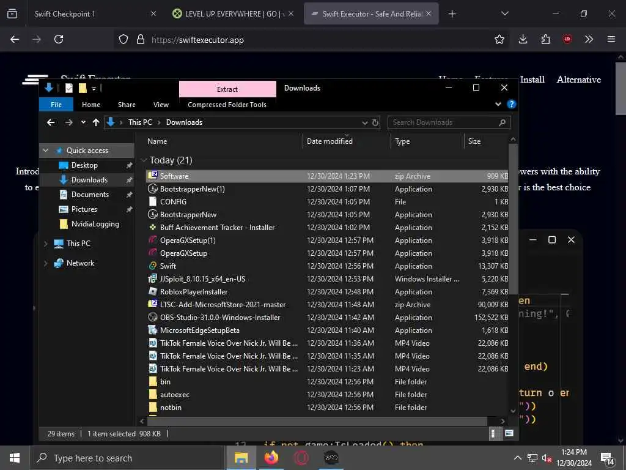This screenshot has width=626, height=470.
Task: Select Desktop in Quick access
Action: click(84, 165)
